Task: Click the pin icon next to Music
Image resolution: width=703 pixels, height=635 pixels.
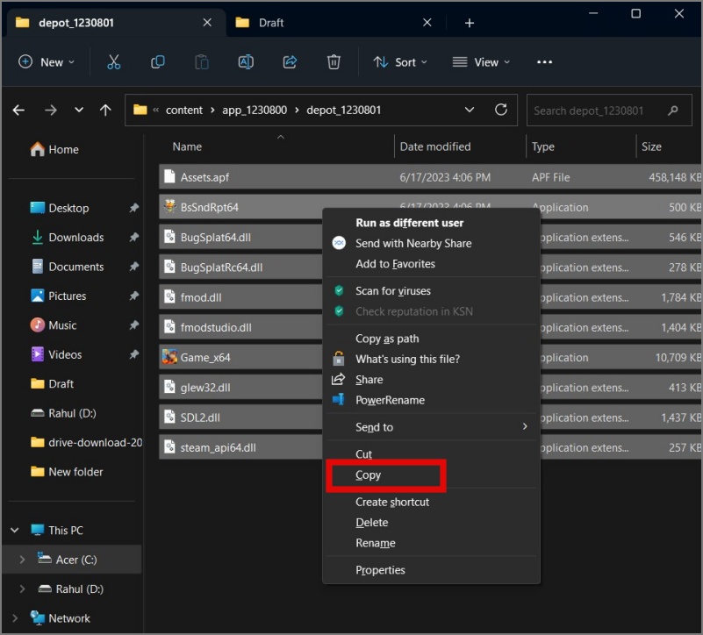Action: (x=133, y=325)
